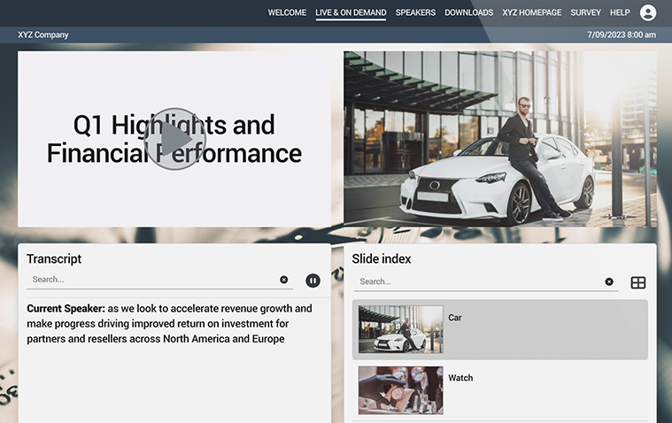Clear the Slide index search field
This screenshot has width=672, height=423.
tap(609, 281)
